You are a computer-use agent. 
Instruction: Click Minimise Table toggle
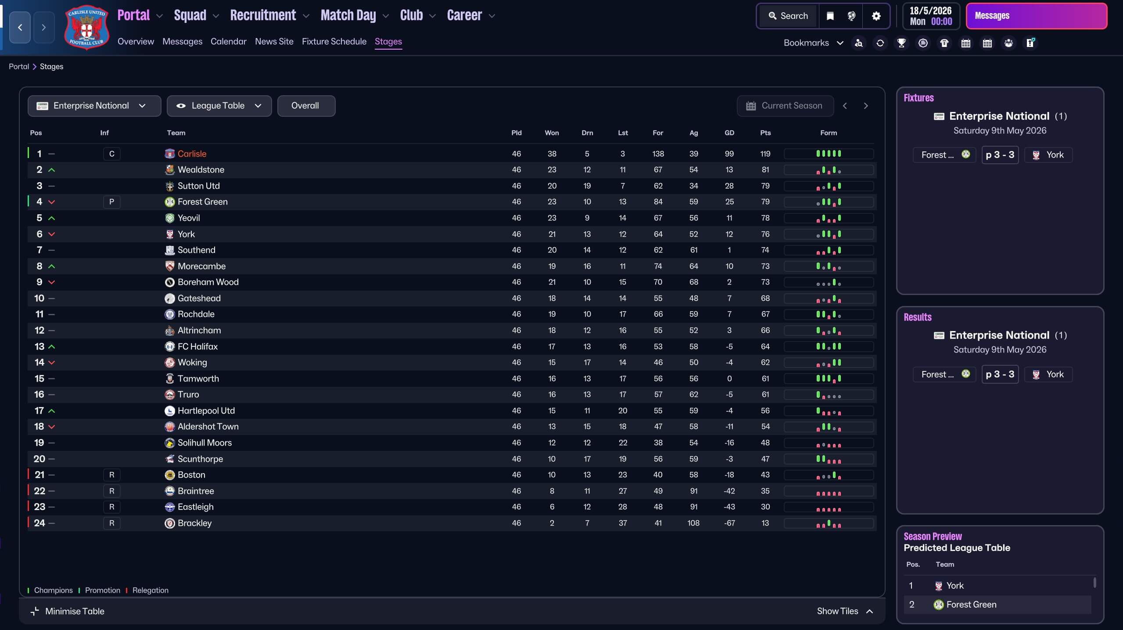point(68,611)
